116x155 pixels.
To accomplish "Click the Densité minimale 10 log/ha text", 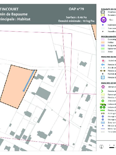I will 76,21.
